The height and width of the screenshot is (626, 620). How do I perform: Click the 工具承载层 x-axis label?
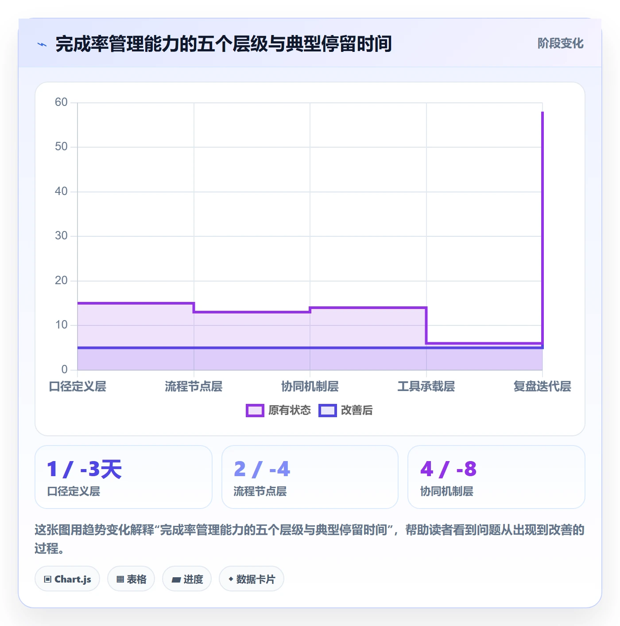tap(426, 386)
